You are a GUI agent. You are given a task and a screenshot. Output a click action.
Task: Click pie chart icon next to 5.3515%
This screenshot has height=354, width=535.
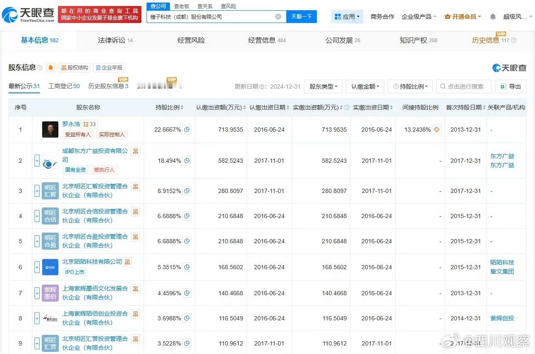click(x=187, y=267)
